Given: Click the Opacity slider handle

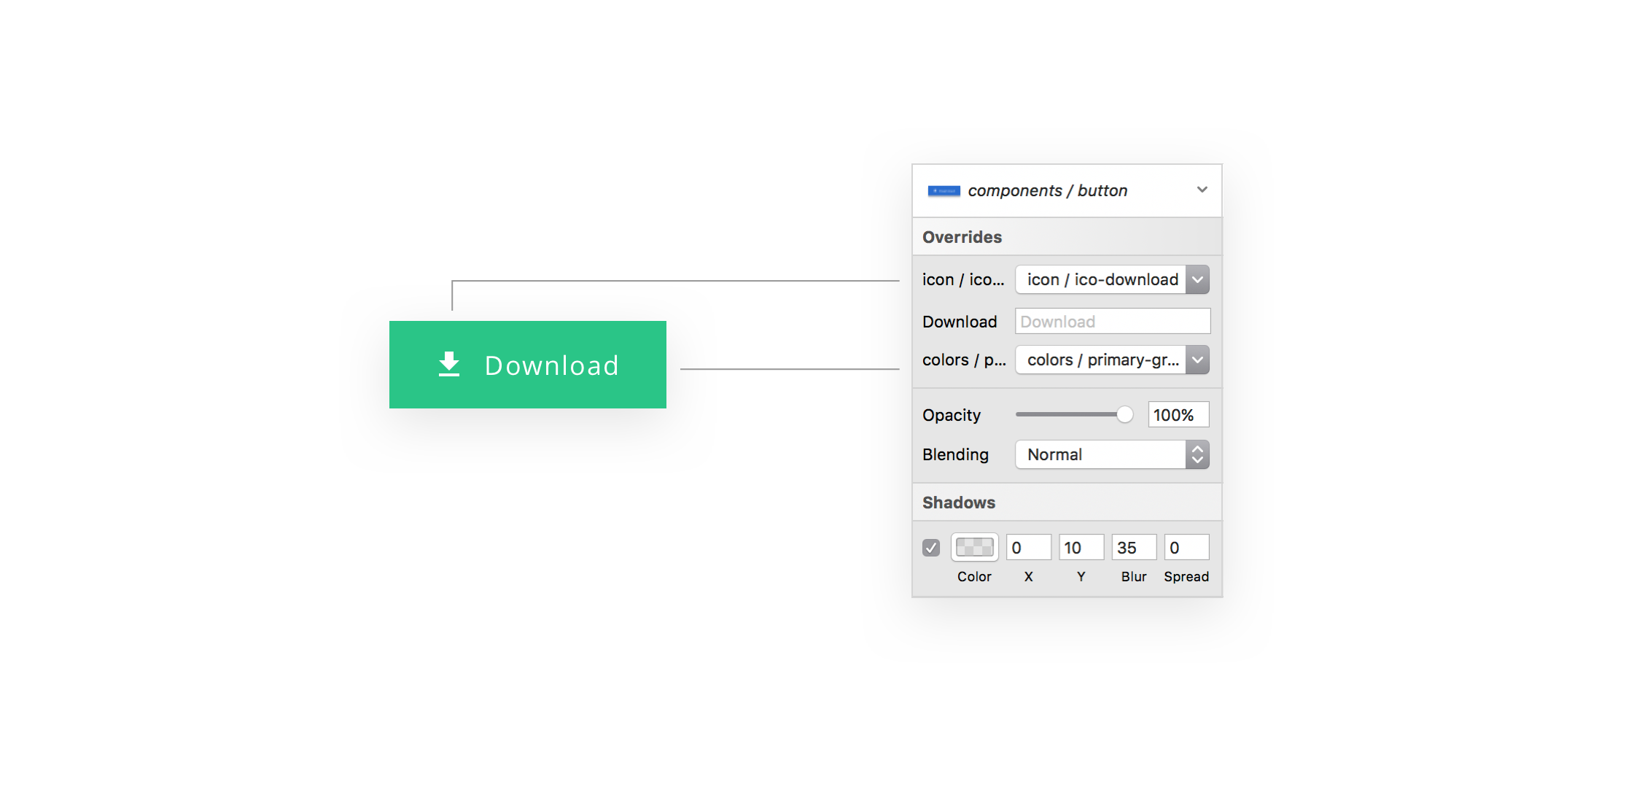Looking at the screenshot, I should (1124, 414).
